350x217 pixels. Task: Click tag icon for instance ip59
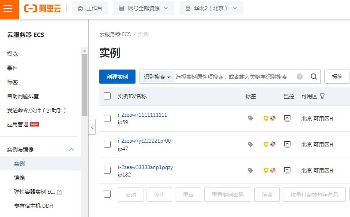click(251, 118)
